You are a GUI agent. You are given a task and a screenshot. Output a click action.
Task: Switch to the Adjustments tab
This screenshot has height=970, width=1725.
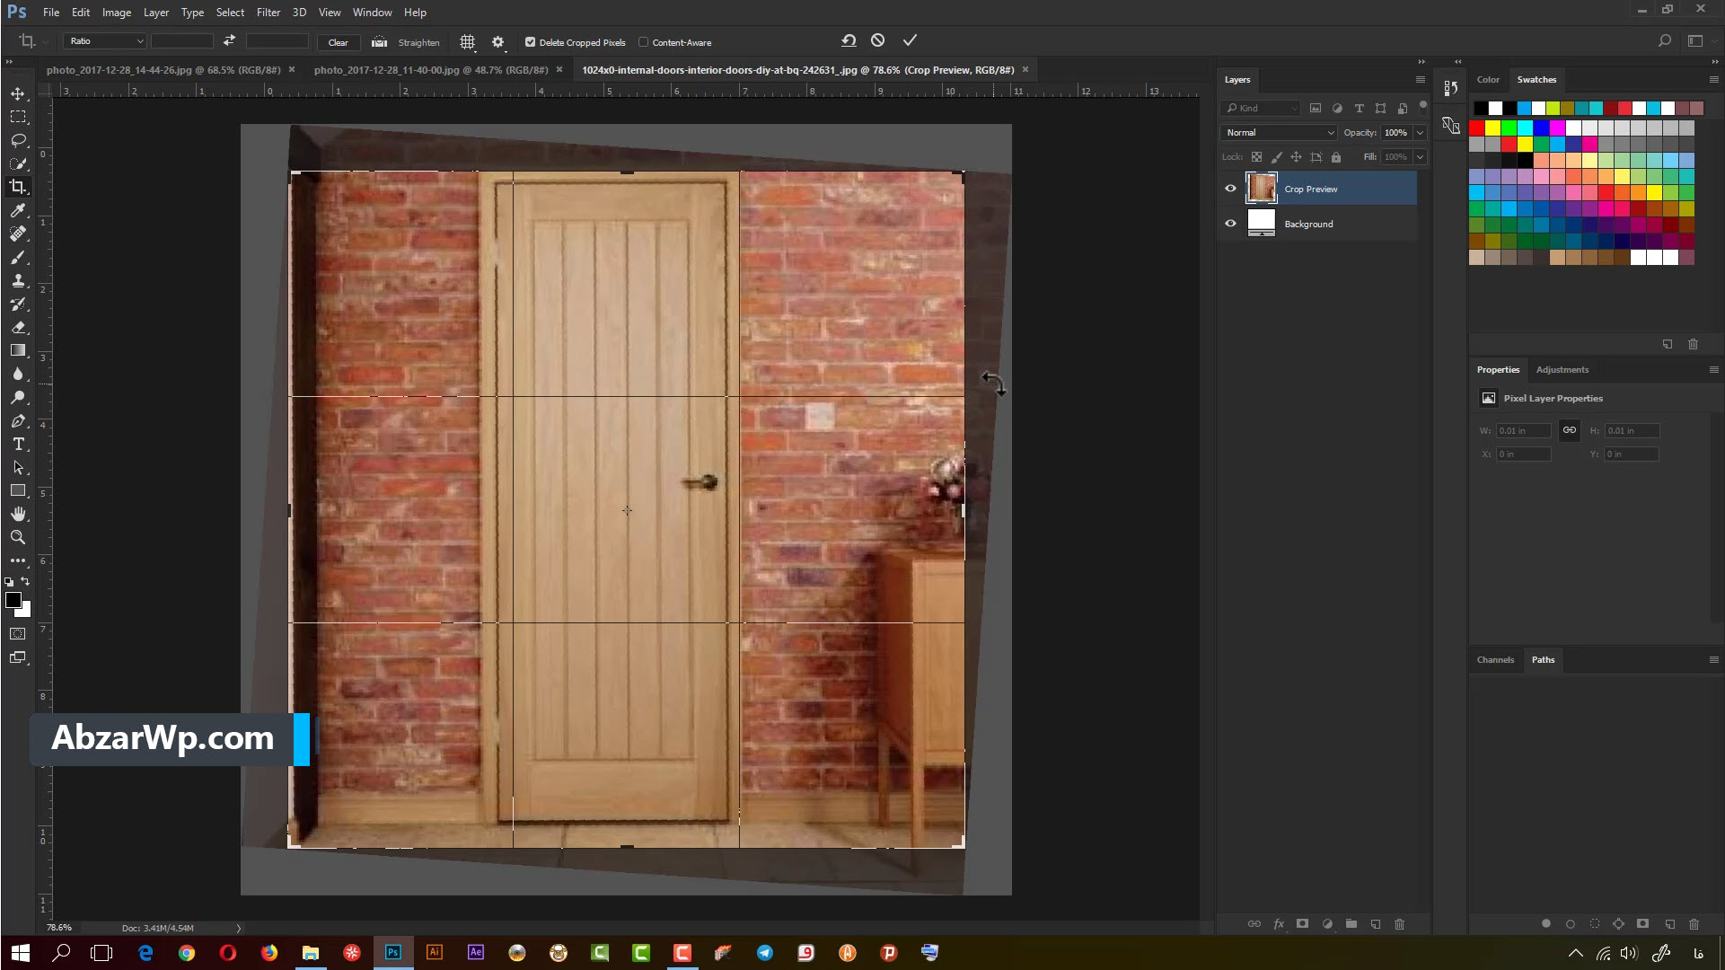1562,370
